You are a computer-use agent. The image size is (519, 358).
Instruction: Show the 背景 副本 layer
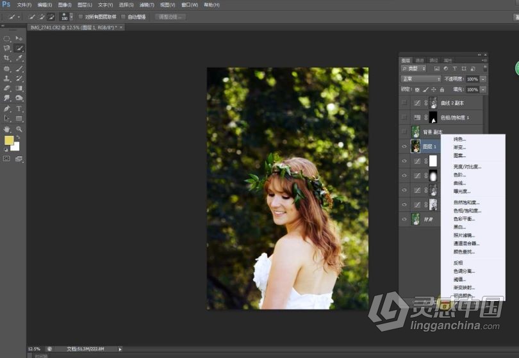point(404,132)
